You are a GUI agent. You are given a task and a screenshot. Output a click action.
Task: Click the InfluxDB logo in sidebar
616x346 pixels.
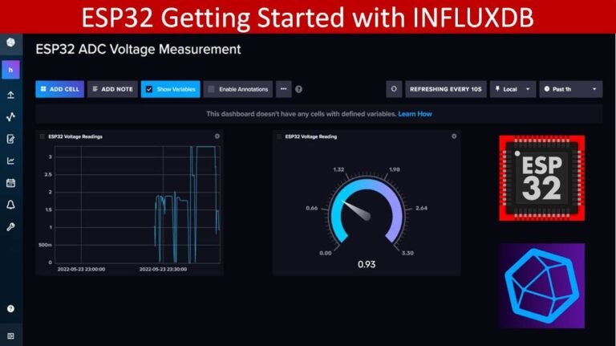pos(10,42)
